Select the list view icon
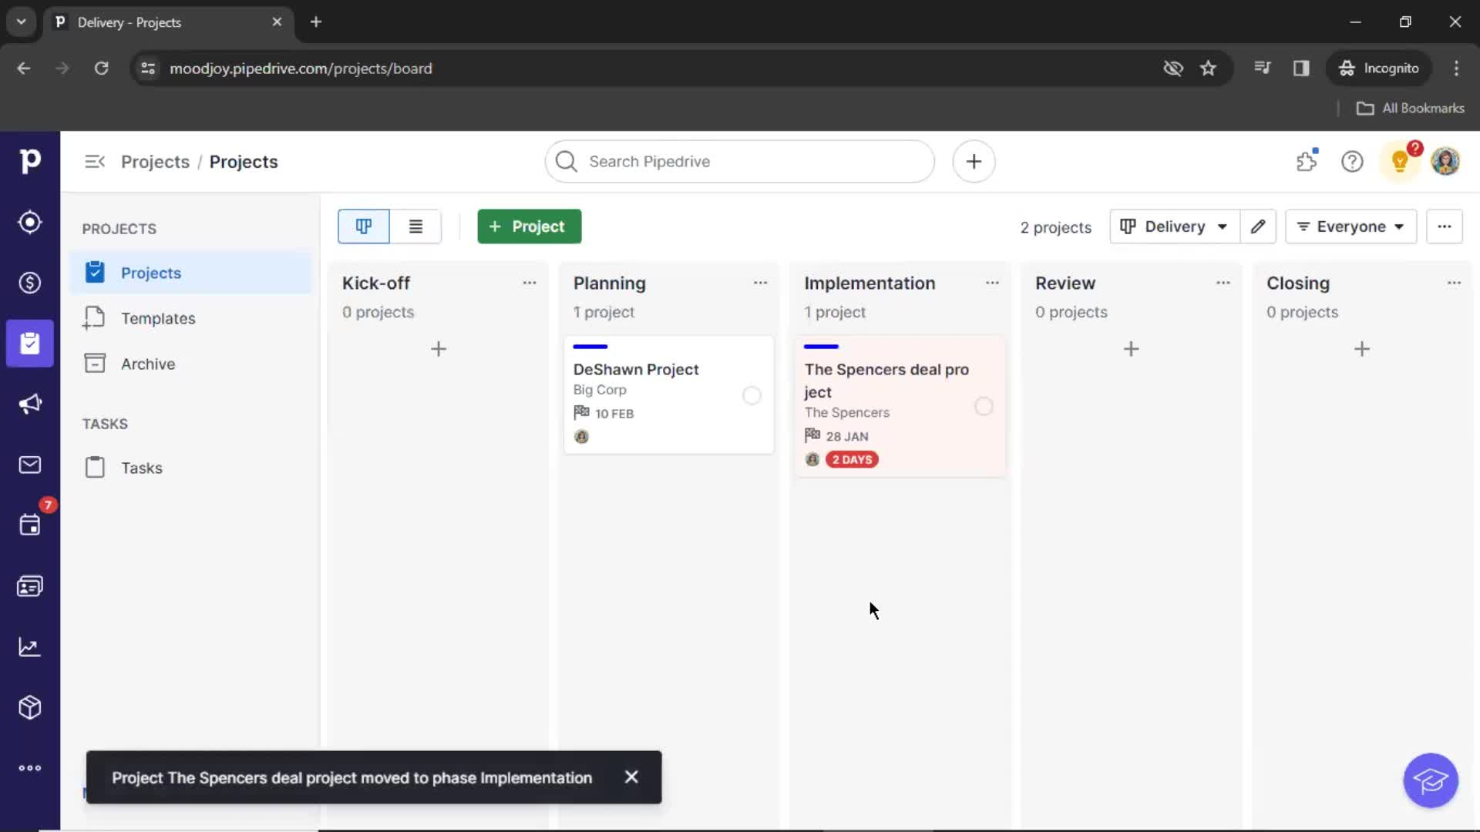 415,226
